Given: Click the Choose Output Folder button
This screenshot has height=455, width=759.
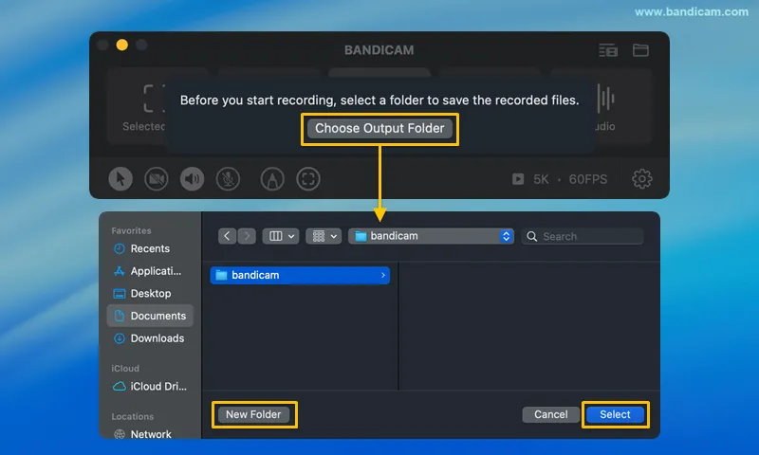Looking at the screenshot, I should pos(379,129).
